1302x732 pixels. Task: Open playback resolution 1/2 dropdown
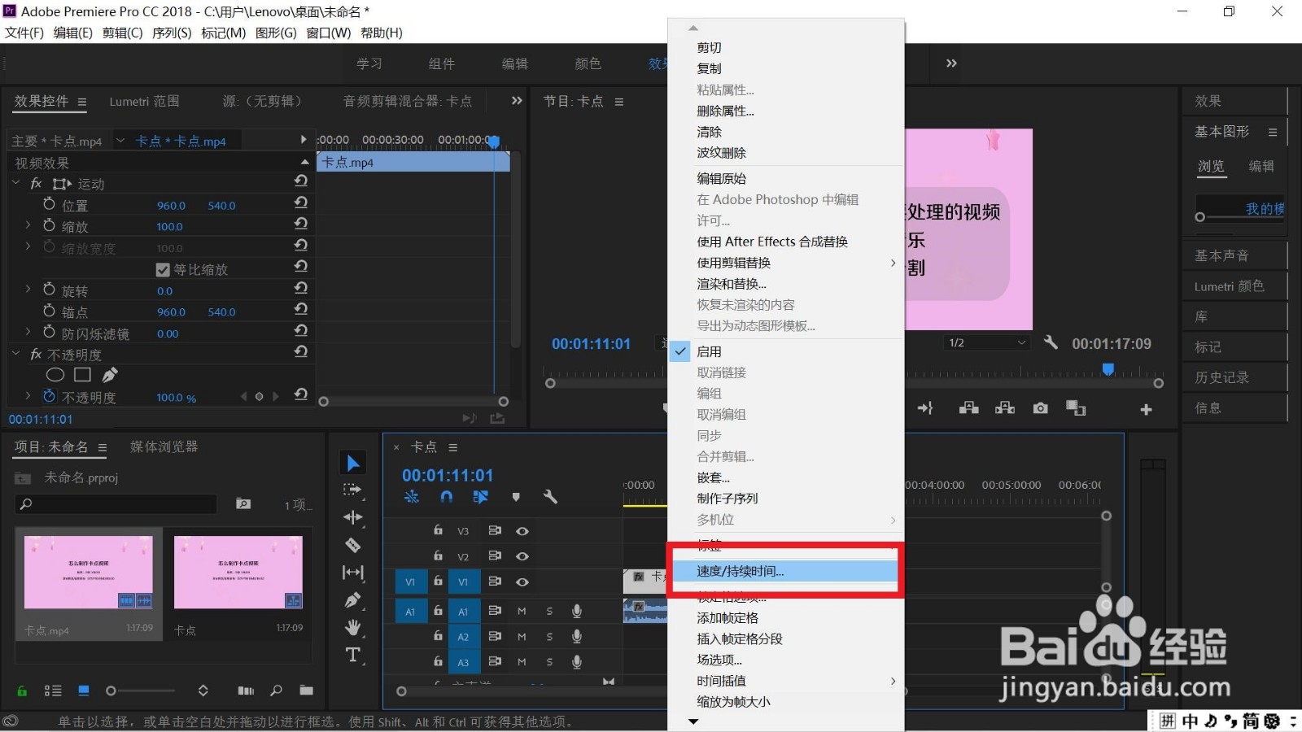pos(987,343)
